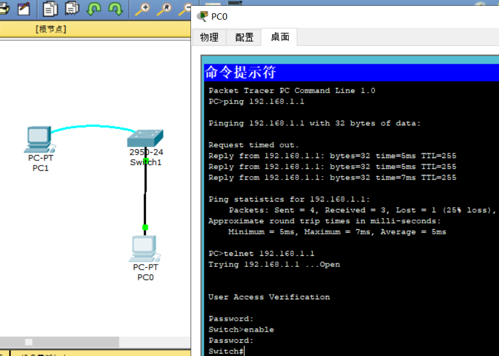Switch to the 物理 tab
The height and width of the screenshot is (356, 499).
(209, 37)
